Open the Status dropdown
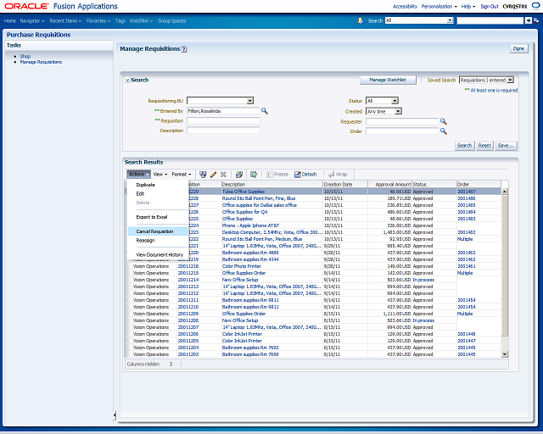543x434 pixels. point(395,101)
